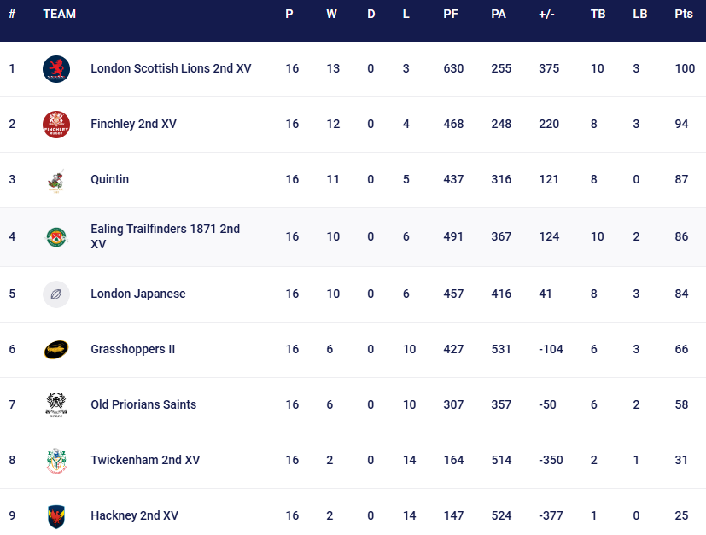The width and height of the screenshot is (706, 535).
Task: Select the Quintin team name
Action: click(110, 180)
